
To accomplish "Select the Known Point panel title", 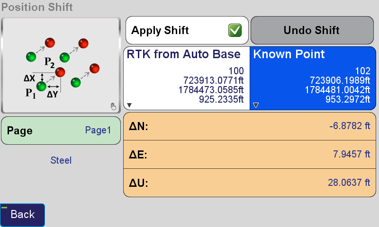I will [x=289, y=54].
